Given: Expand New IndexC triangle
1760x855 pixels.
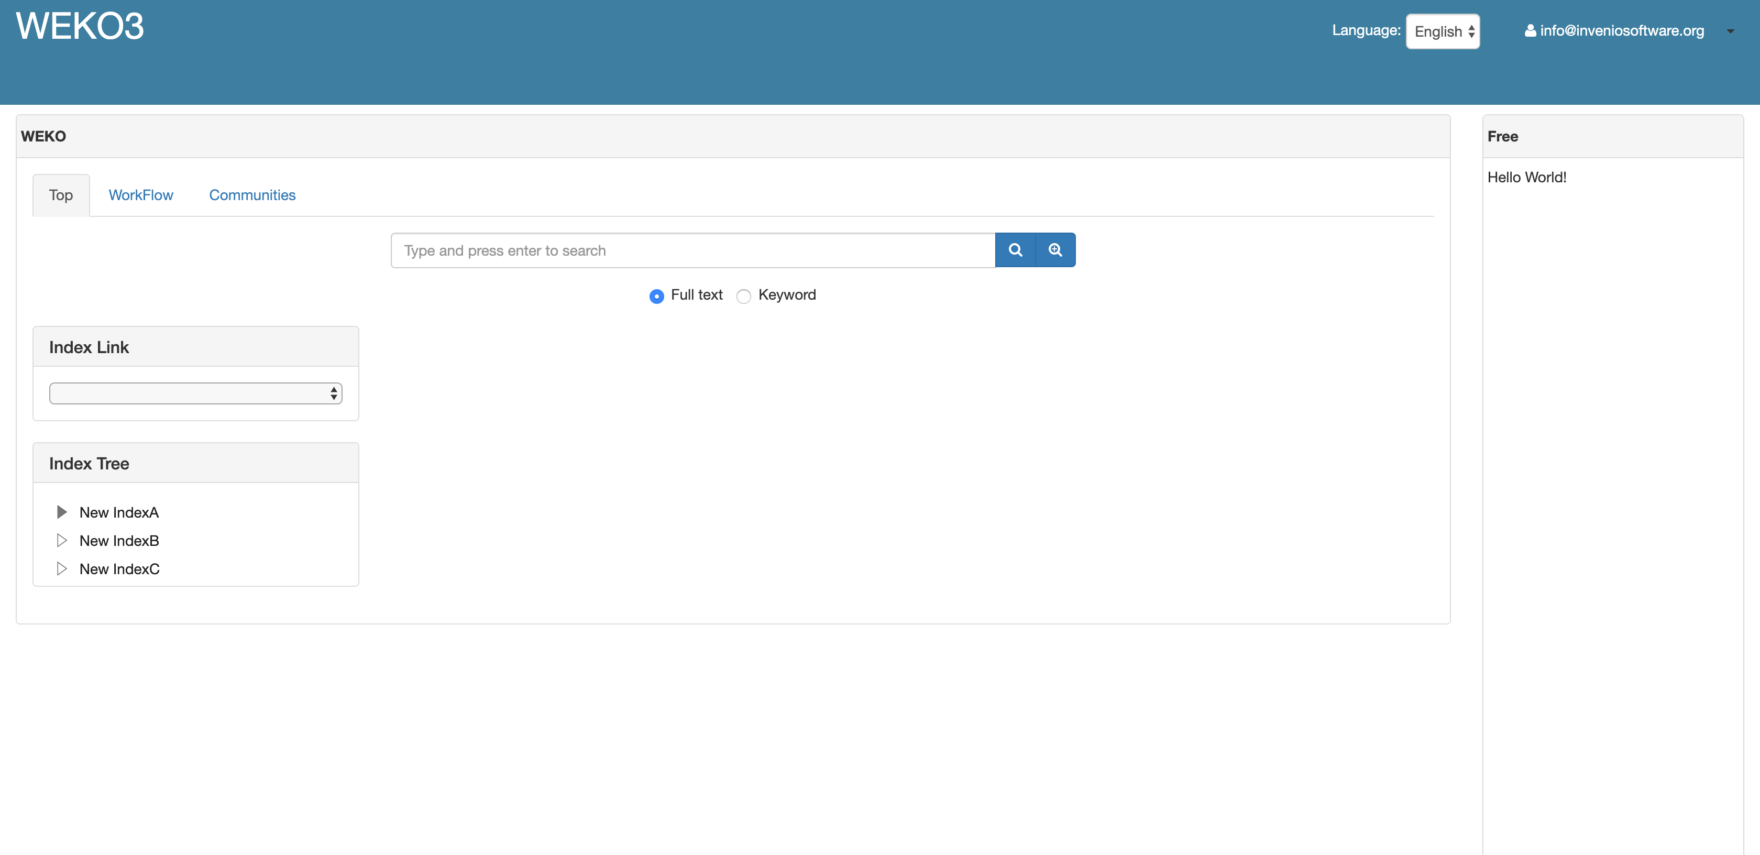Looking at the screenshot, I should tap(61, 568).
